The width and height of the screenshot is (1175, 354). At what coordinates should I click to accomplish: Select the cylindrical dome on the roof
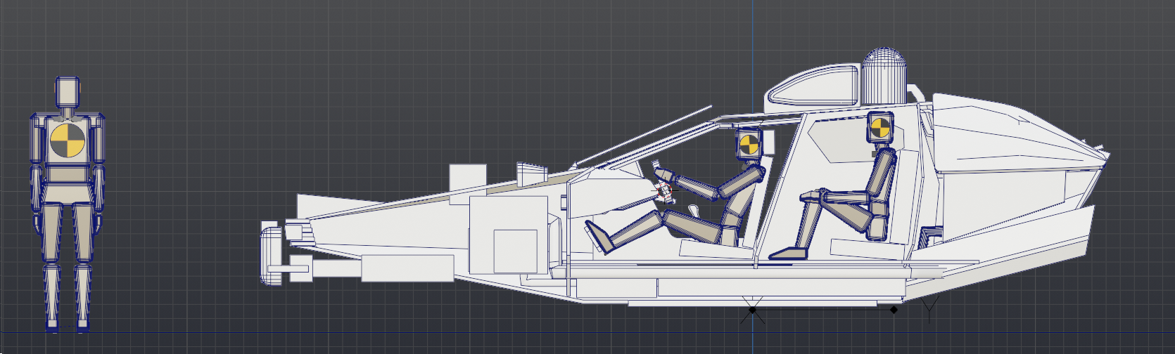(x=884, y=77)
